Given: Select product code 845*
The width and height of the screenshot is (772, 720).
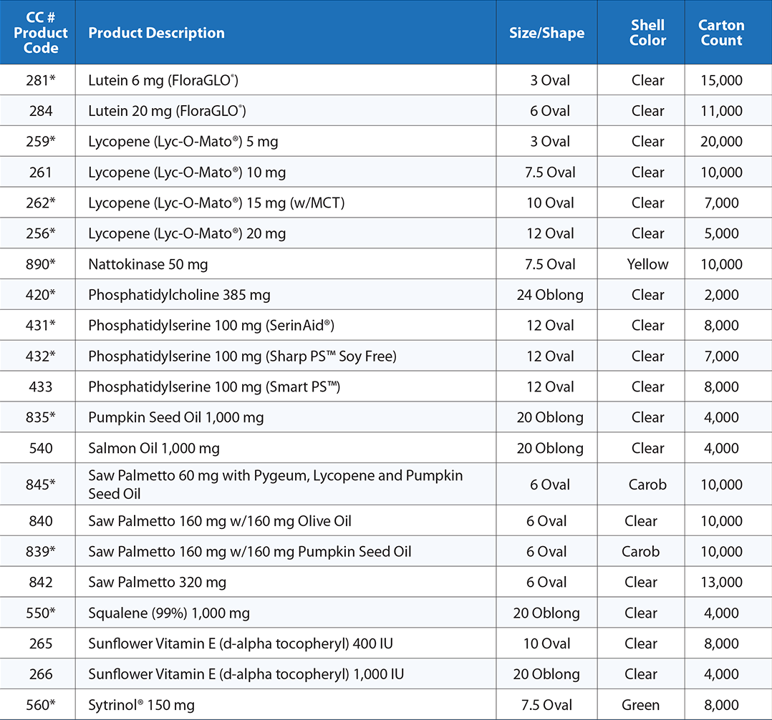Looking at the screenshot, I should click(x=40, y=485).
